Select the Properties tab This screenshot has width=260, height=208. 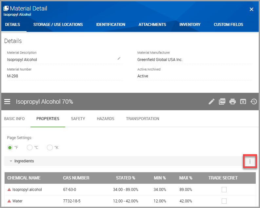pos(48,119)
